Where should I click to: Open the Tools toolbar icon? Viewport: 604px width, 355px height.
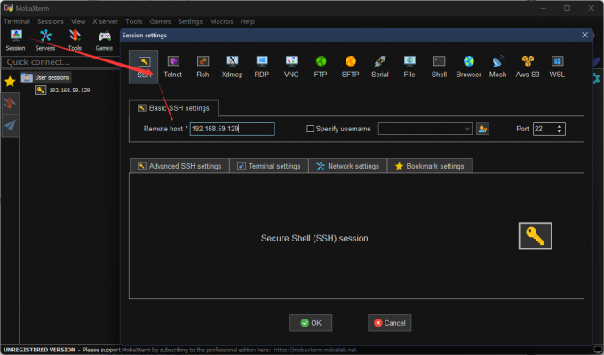click(x=75, y=40)
